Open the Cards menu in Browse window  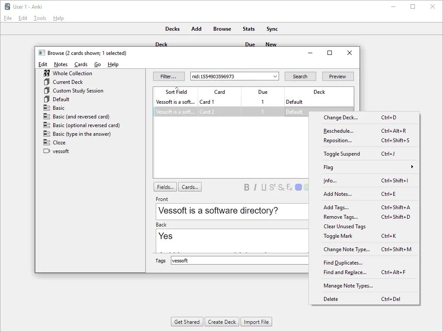click(81, 64)
